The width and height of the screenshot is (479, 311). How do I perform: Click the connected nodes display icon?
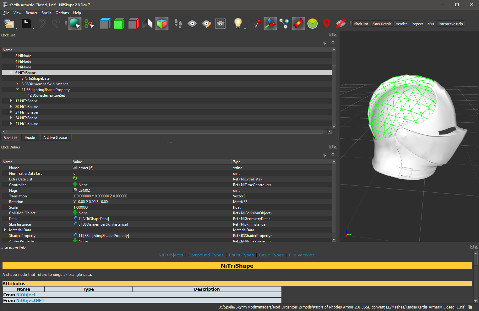(284, 24)
